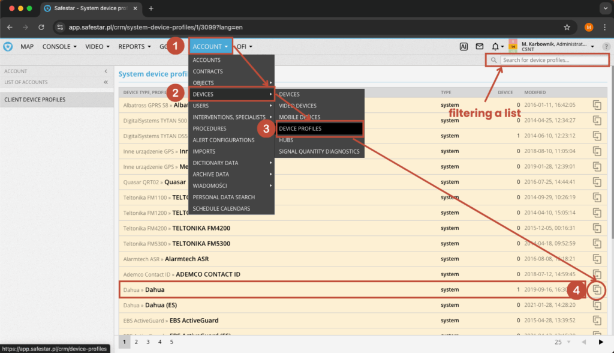Open the ADEMCO CONTACT ID profile

click(x=208, y=274)
